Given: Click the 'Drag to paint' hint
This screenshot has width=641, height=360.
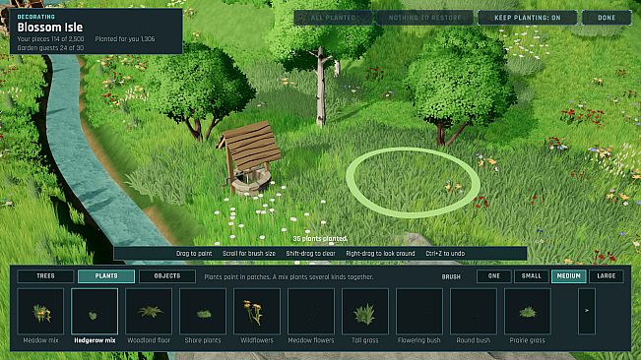Looking at the screenshot, I should pyautogui.click(x=194, y=254).
